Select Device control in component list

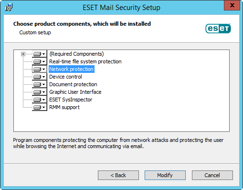tap(65, 77)
